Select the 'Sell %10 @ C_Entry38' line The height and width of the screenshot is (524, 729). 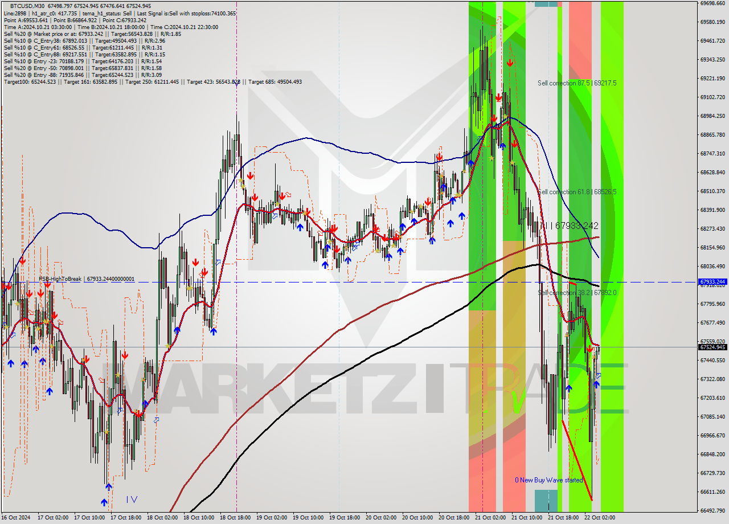[x=84, y=40]
